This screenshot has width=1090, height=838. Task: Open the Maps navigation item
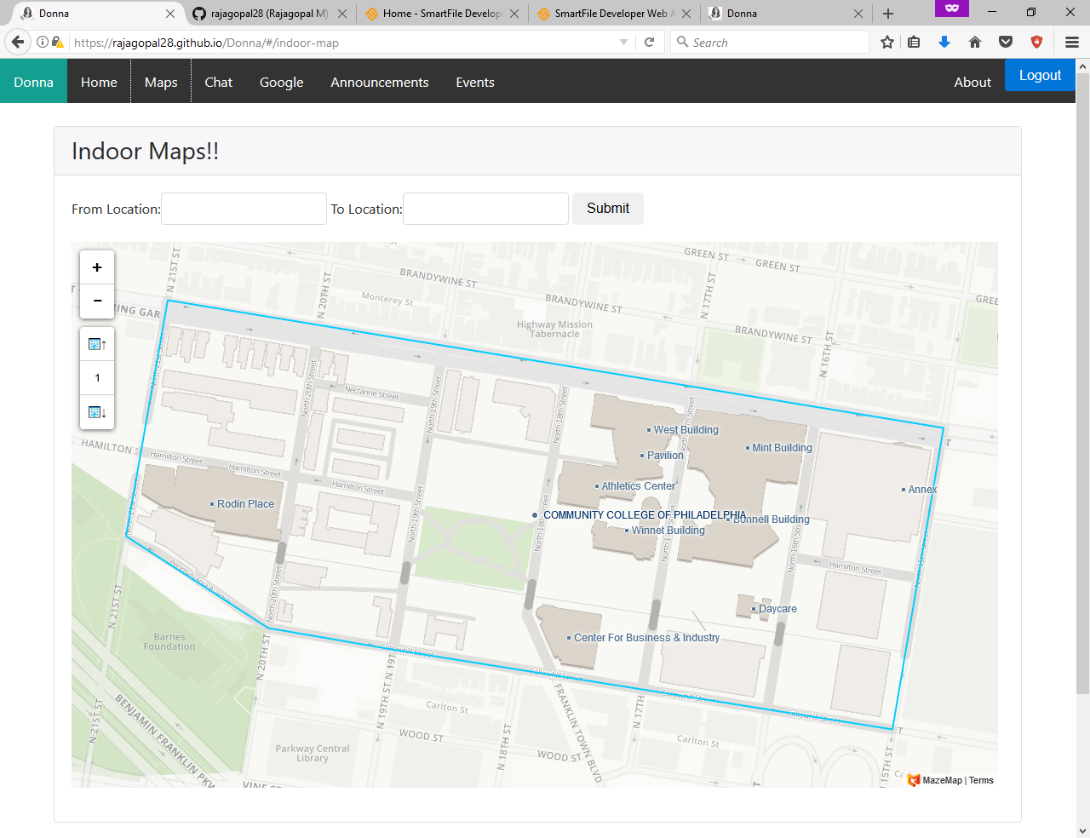(x=161, y=82)
